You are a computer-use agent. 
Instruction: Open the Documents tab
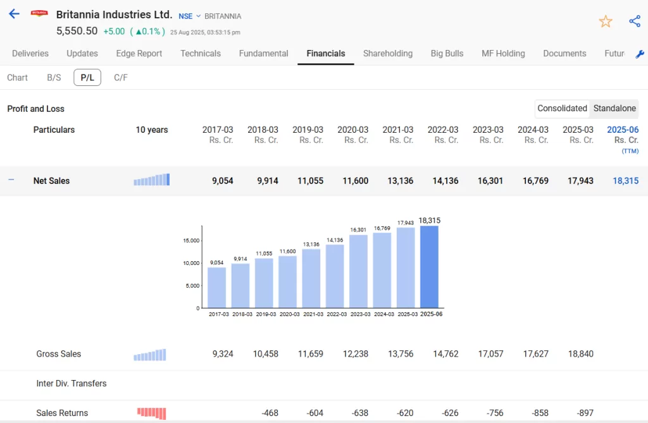tap(564, 53)
